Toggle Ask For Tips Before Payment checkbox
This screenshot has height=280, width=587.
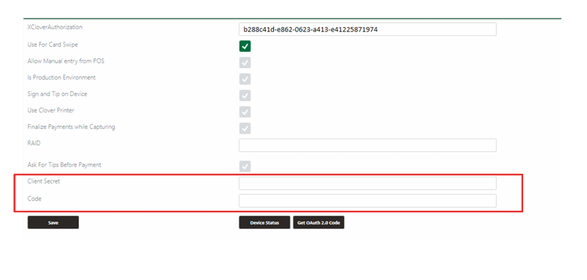(245, 167)
